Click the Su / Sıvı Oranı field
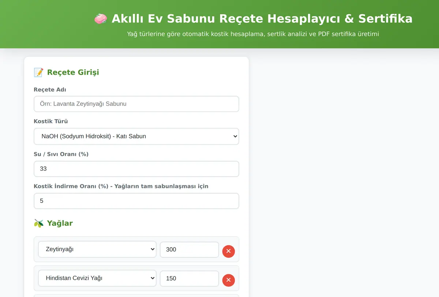The width and height of the screenshot is (439, 297). 136,169
